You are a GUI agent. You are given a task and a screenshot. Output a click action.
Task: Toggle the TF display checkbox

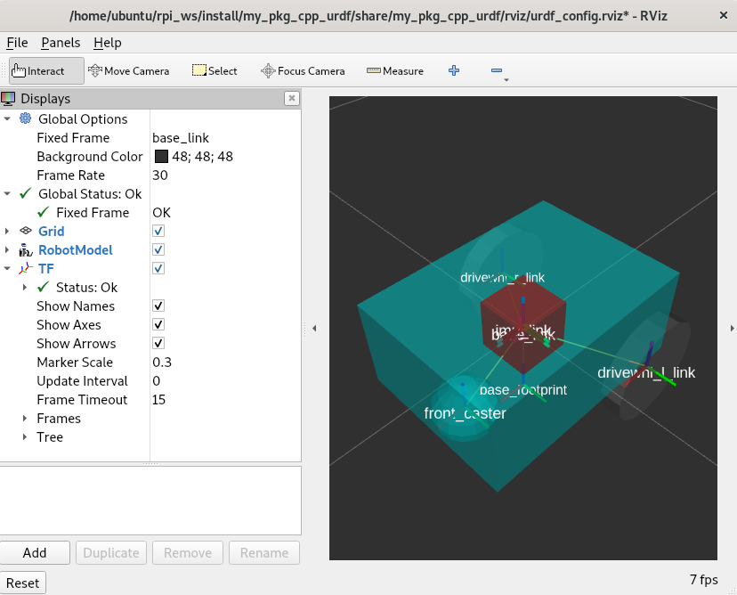pyautogui.click(x=158, y=269)
